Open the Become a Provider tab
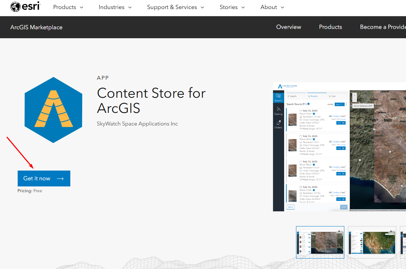Image resolution: width=406 pixels, height=269 pixels. click(x=382, y=27)
